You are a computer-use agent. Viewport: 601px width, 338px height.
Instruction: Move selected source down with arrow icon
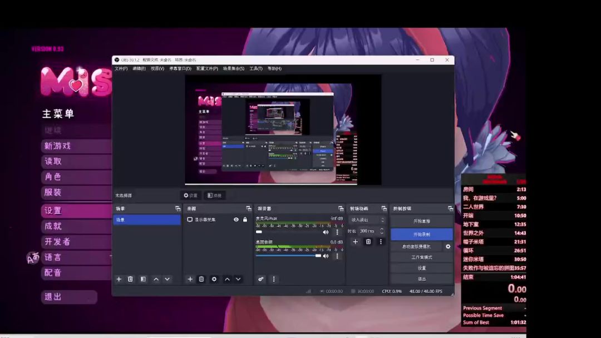tap(238, 279)
